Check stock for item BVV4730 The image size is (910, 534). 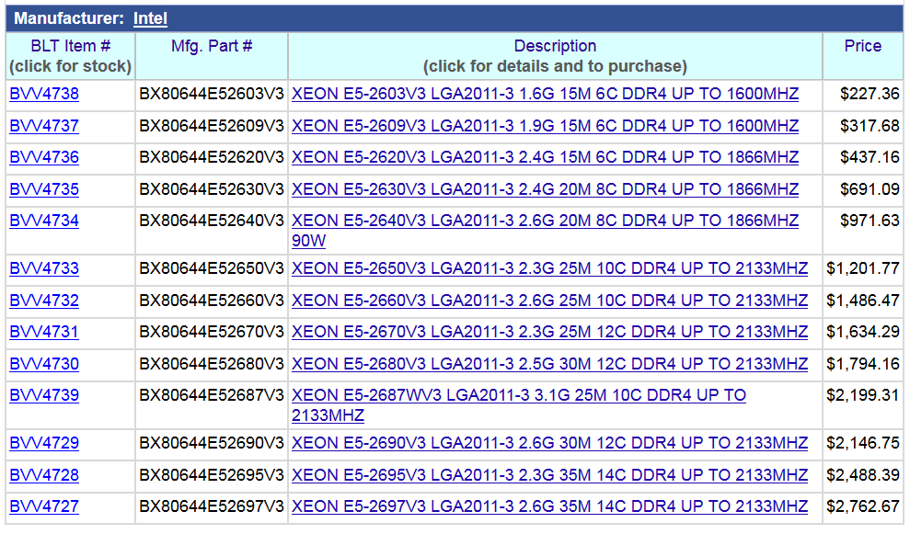(44, 364)
